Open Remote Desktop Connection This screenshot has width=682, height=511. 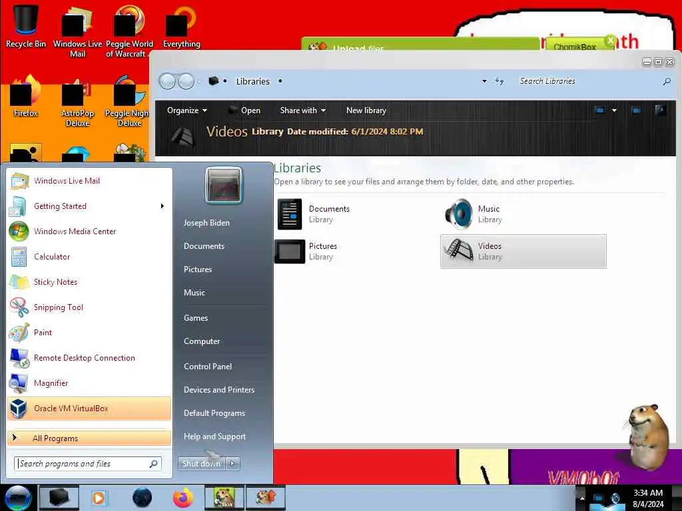coord(89,357)
